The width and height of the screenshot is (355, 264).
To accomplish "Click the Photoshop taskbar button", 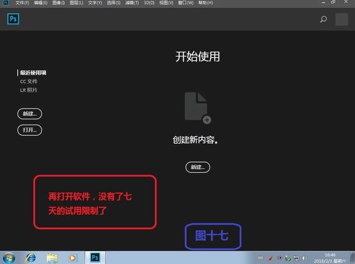I will pos(95,257).
